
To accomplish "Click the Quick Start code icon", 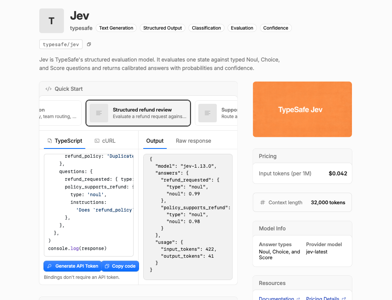I will click(49, 89).
